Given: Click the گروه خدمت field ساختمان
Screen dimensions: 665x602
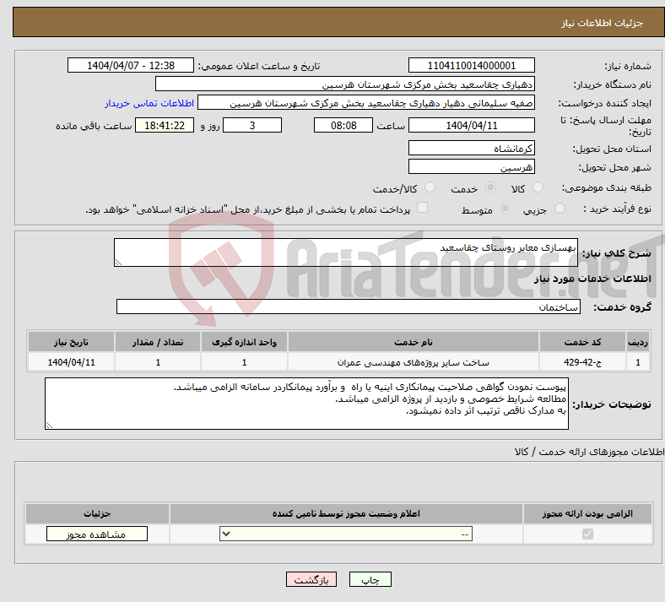Looking at the screenshot, I should [349, 306].
